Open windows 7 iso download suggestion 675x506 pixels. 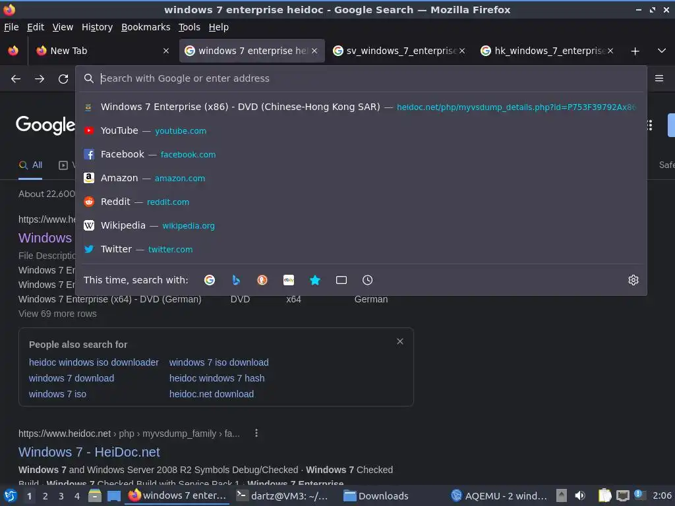(219, 362)
